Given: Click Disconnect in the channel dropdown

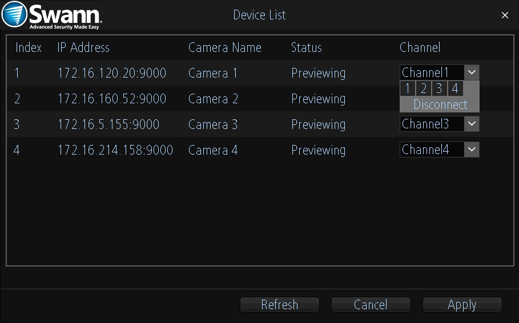Looking at the screenshot, I should [440, 104].
